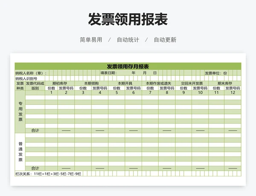Click 发票号码 under 本期领购
Viewport: 256px width, 196px height.
point(100,88)
